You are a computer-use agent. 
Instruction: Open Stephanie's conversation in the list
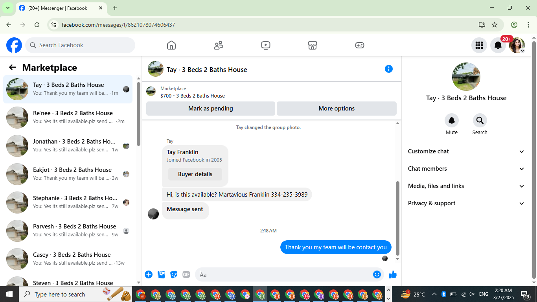pyautogui.click(x=68, y=203)
